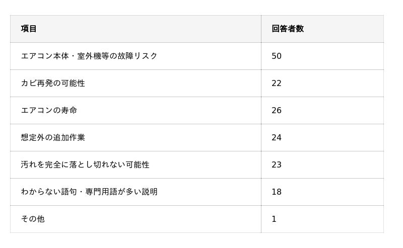Click the column divider between 項目 and 回答者数 headers
Image resolution: width=403 pixels, height=248 pixels.
click(x=261, y=29)
